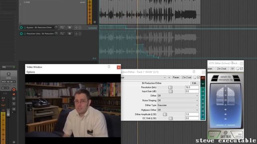Solo the track with S button

tap(14, 104)
